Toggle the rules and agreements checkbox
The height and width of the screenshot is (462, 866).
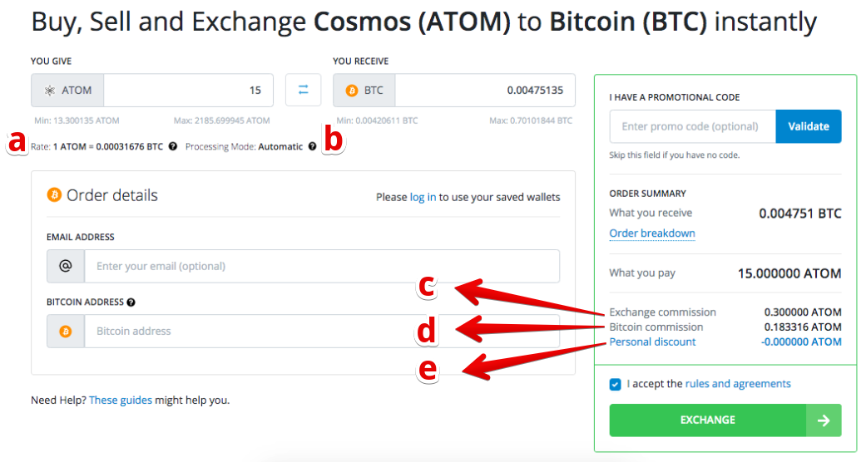(x=615, y=384)
